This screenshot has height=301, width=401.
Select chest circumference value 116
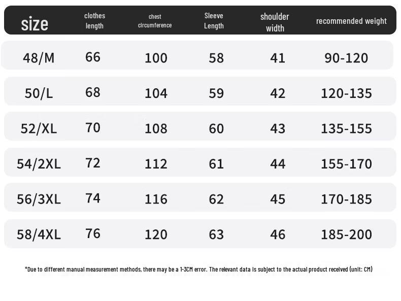pyautogui.click(x=156, y=199)
